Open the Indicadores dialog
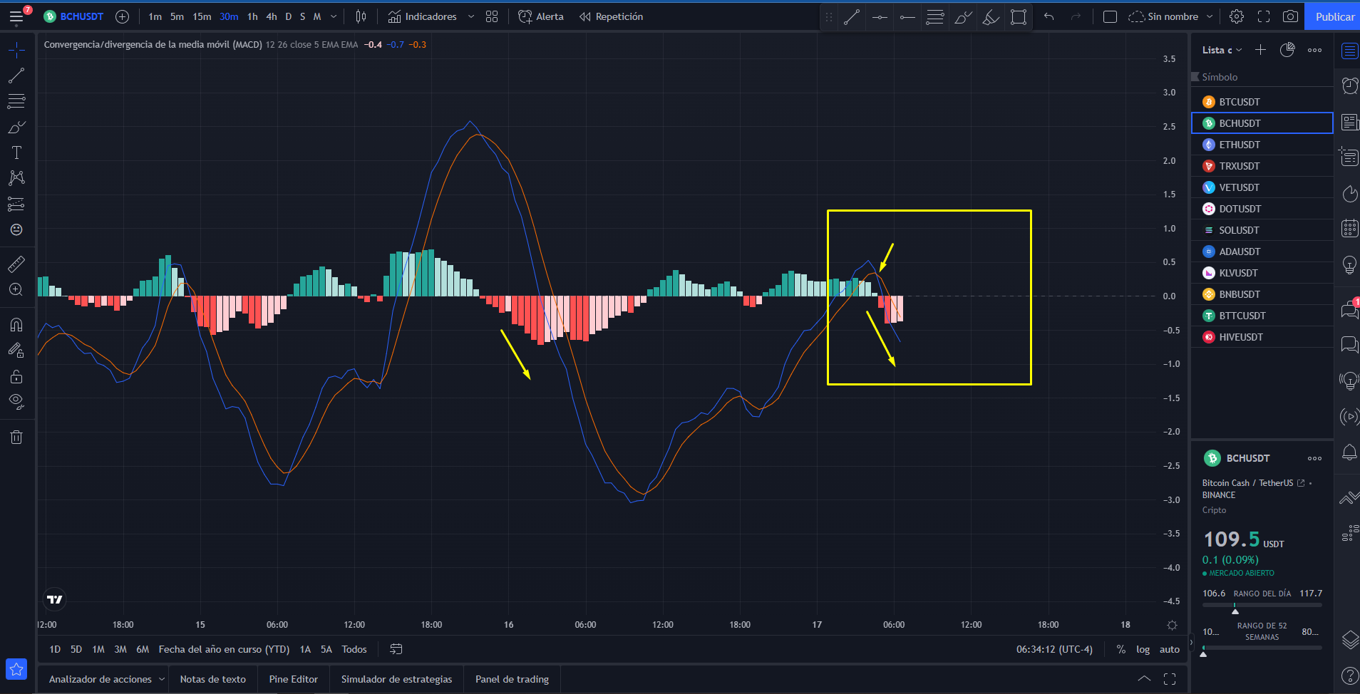This screenshot has width=1360, height=694. 423,16
